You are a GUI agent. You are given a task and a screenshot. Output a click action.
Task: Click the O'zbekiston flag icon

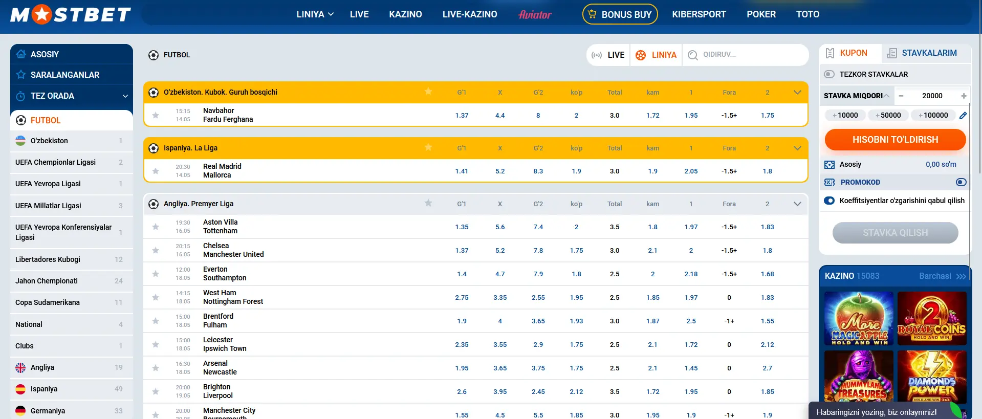pos(20,141)
